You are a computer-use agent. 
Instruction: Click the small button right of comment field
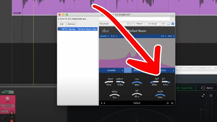(172, 19)
